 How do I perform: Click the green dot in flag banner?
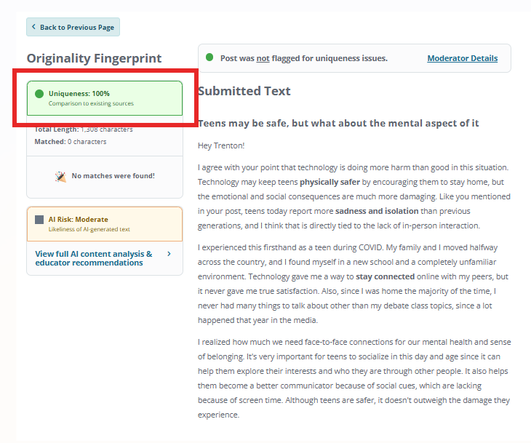tap(209, 57)
